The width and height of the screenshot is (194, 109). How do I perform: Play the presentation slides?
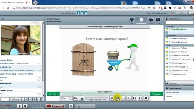coord(129,98)
